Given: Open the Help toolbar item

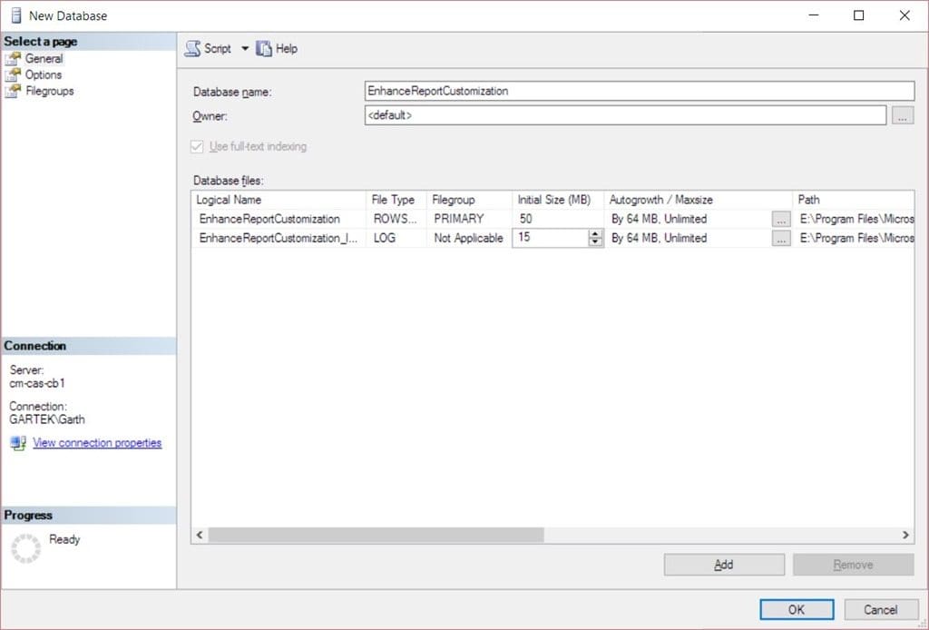Looking at the screenshot, I should tap(277, 49).
